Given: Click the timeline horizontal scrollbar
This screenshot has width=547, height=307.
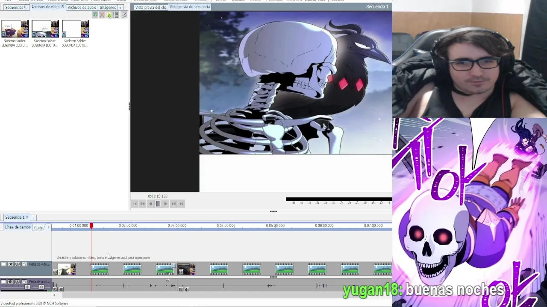Looking at the screenshot, I should 226,295.
